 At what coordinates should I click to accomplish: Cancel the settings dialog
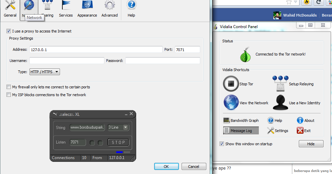click(194, 166)
